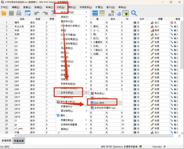The image size is (184, 149).
Task: Click the 标度 measure cell of row Q1
Action: pos(160,38)
